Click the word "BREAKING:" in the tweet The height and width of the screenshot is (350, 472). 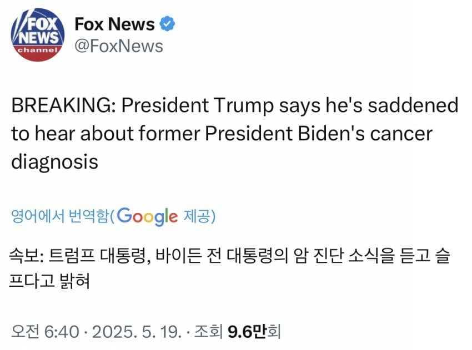pos(57,106)
